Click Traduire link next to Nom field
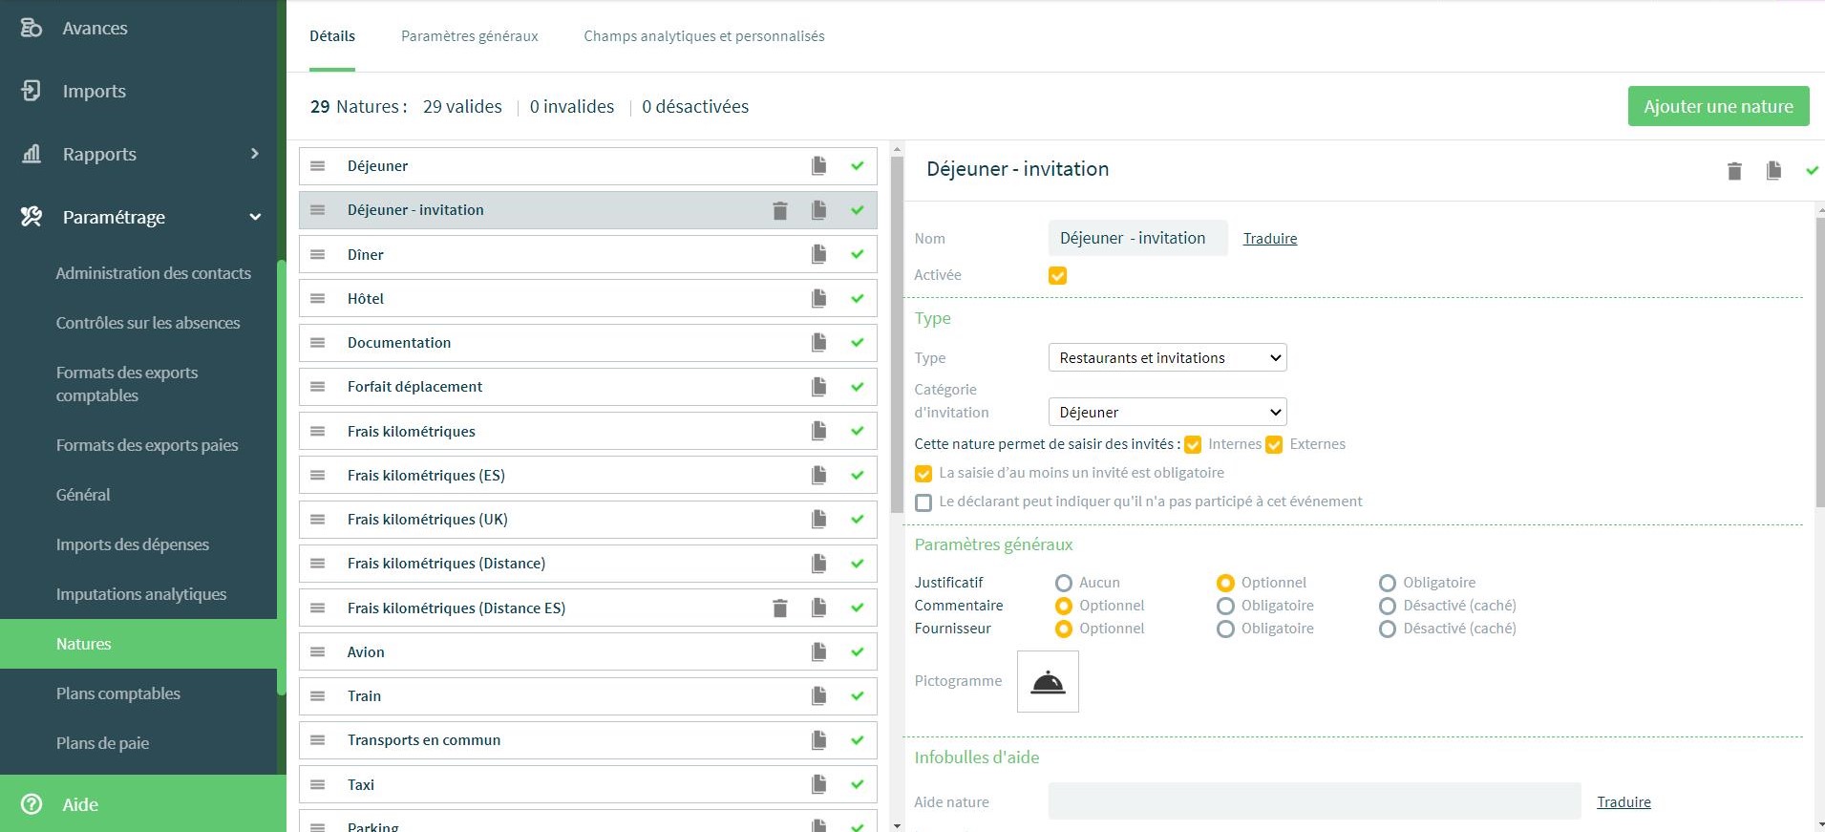Image resolution: width=1825 pixels, height=832 pixels. click(1269, 239)
